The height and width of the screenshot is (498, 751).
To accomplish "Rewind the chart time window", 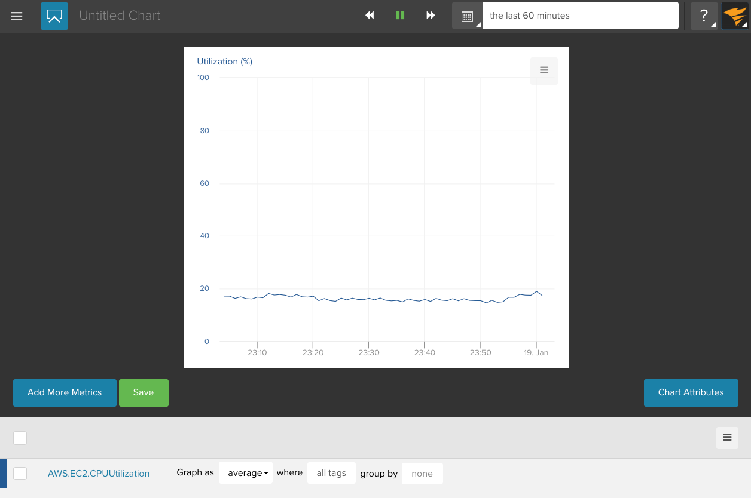I will point(370,16).
